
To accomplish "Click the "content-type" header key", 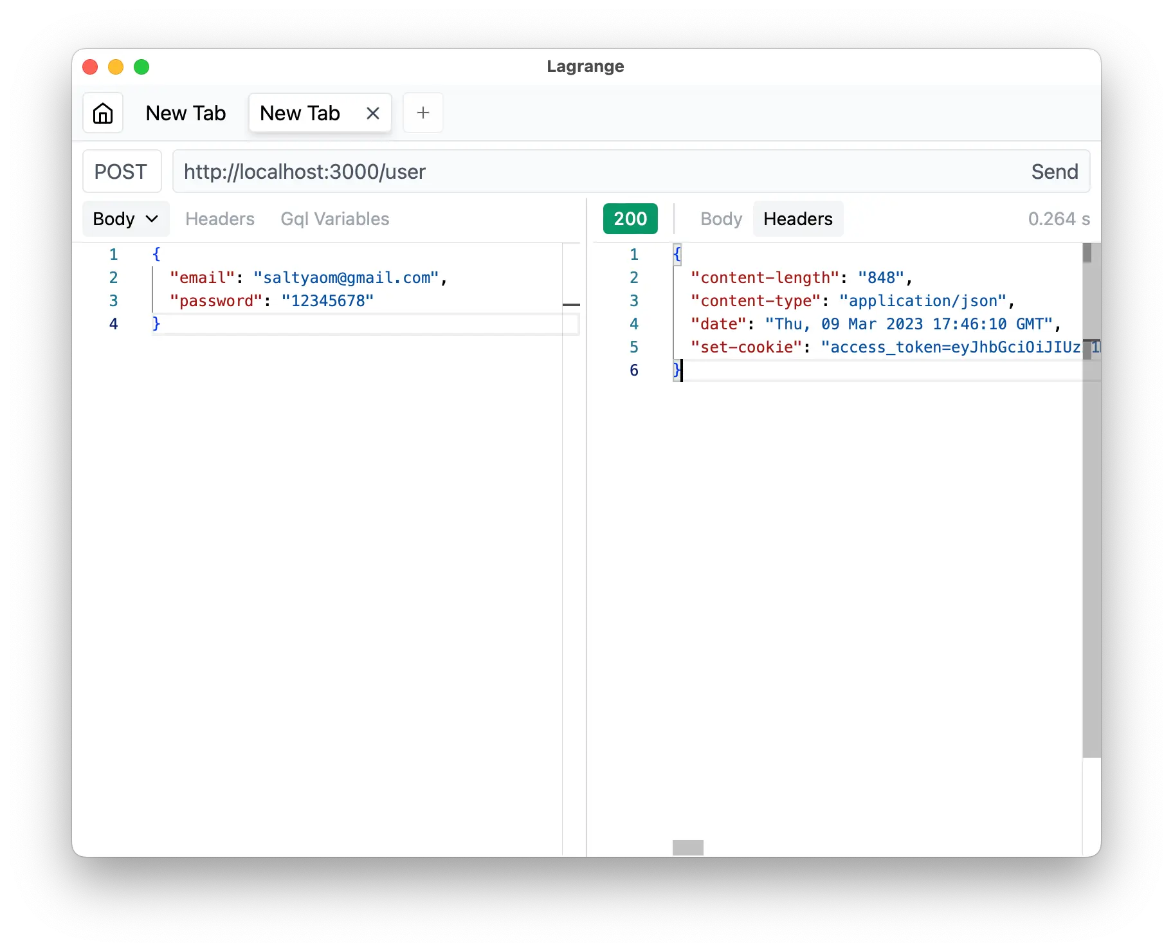I will 755,301.
